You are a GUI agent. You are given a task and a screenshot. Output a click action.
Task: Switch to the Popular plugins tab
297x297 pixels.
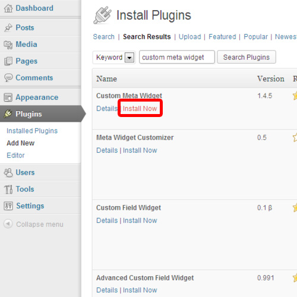(x=255, y=37)
